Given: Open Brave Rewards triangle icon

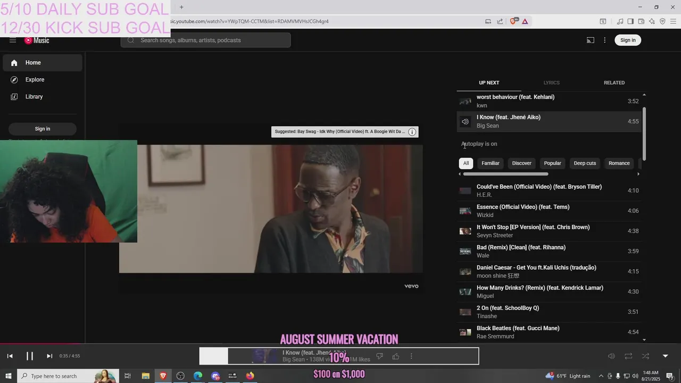Looking at the screenshot, I should click(x=525, y=21).
